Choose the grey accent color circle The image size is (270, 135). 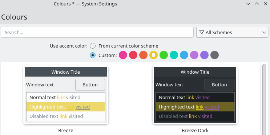[x=214, y=55]
